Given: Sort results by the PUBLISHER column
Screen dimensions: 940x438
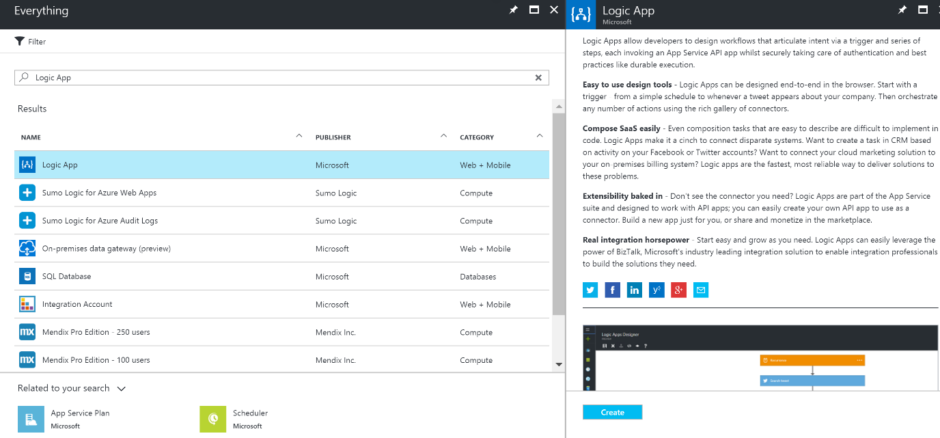Looking at the screenshot, I should [333, 137].
